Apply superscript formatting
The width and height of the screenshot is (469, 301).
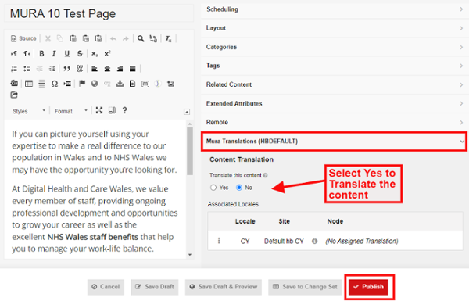point(107,54)
